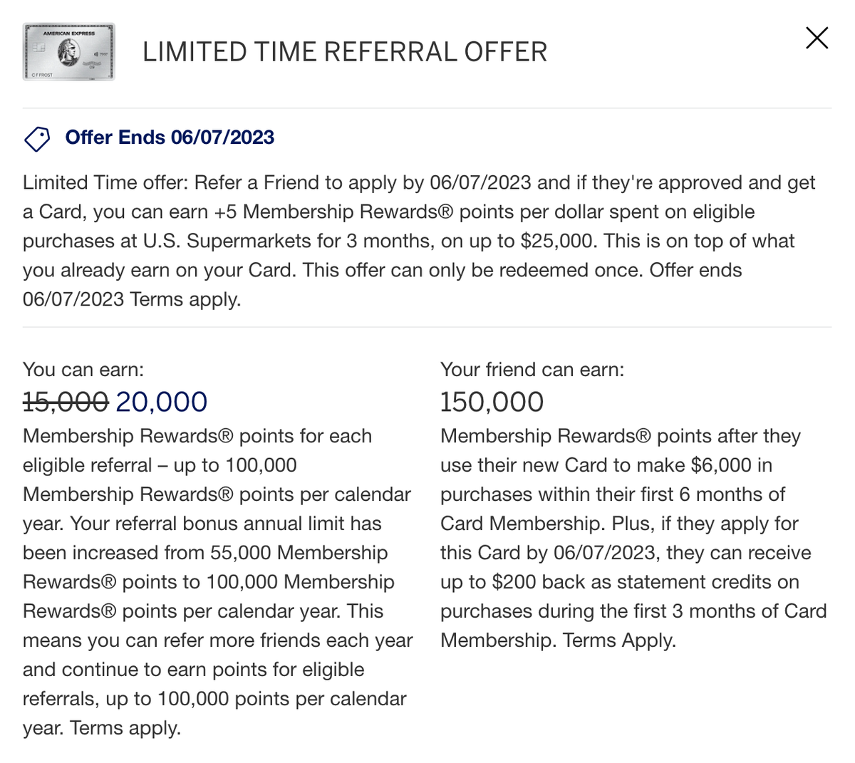Viewport: 855px width, 763px height.
Task: Click the chip graphic on the Platinum card
Action: pos(39,48)
